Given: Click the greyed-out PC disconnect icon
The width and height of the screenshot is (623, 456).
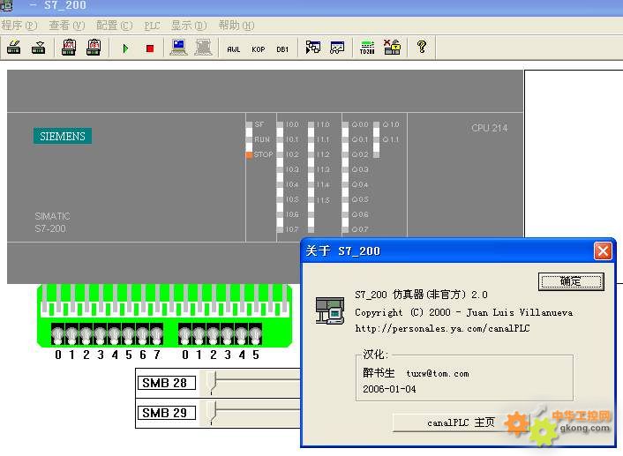Looking at the screenshot, I should point(203,48).
